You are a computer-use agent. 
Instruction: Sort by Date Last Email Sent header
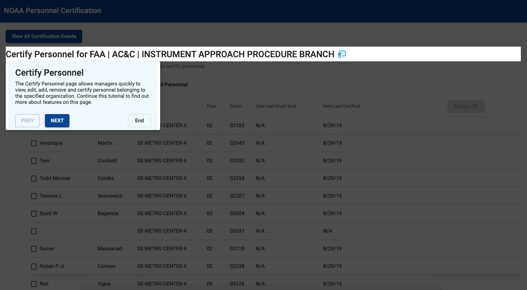[x=276, y=106]
